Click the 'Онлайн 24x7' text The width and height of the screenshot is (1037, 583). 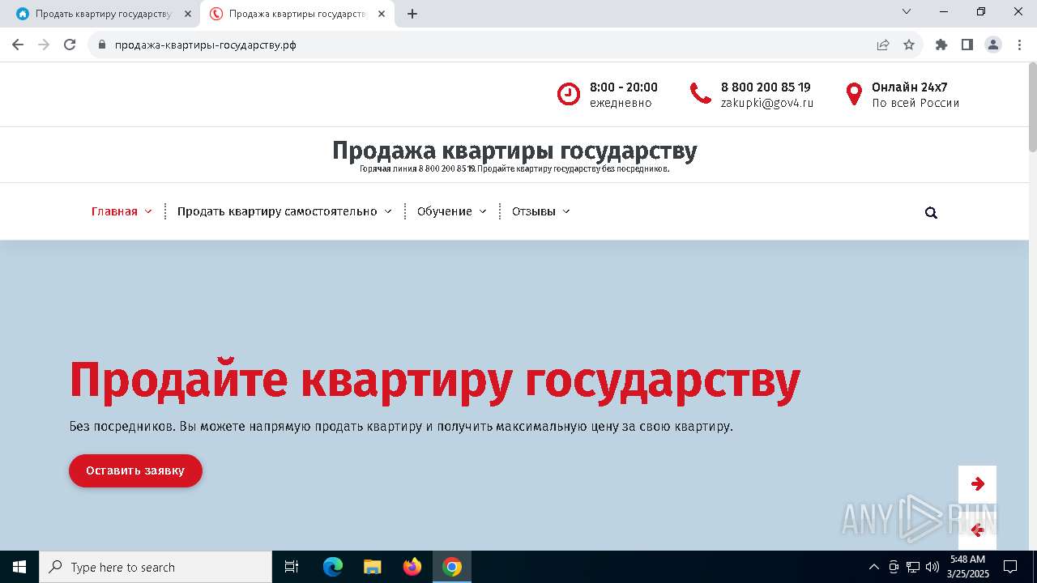(910, 87)
